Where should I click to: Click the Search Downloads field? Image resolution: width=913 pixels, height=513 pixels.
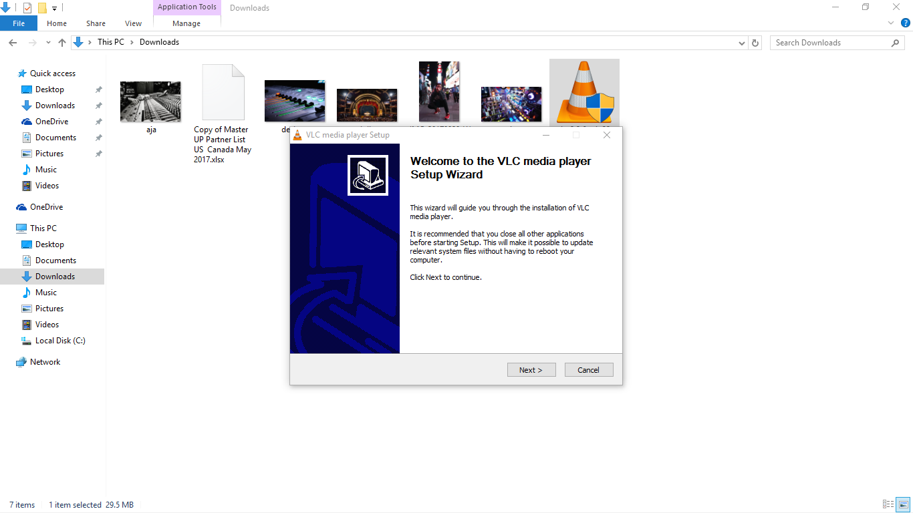[838, 43]
